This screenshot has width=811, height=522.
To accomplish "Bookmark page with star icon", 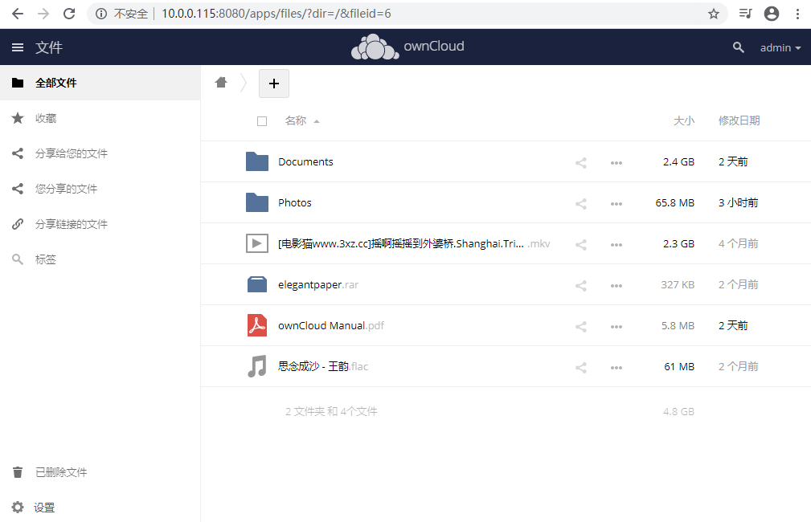I will tap(714, 14).
